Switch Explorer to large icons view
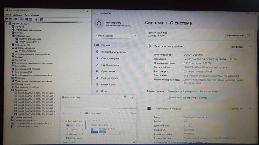259x145 pixels. pyautogui.click(x=134, y=142)
